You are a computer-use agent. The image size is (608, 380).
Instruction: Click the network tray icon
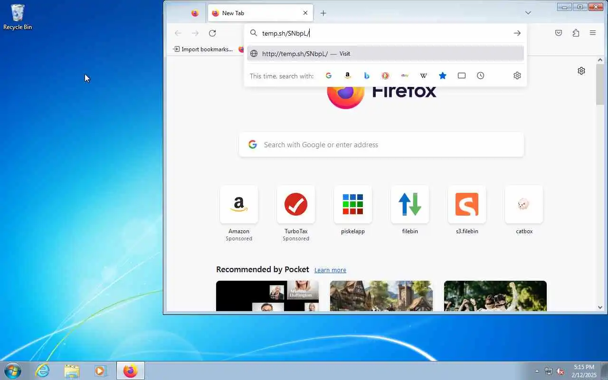549,371
